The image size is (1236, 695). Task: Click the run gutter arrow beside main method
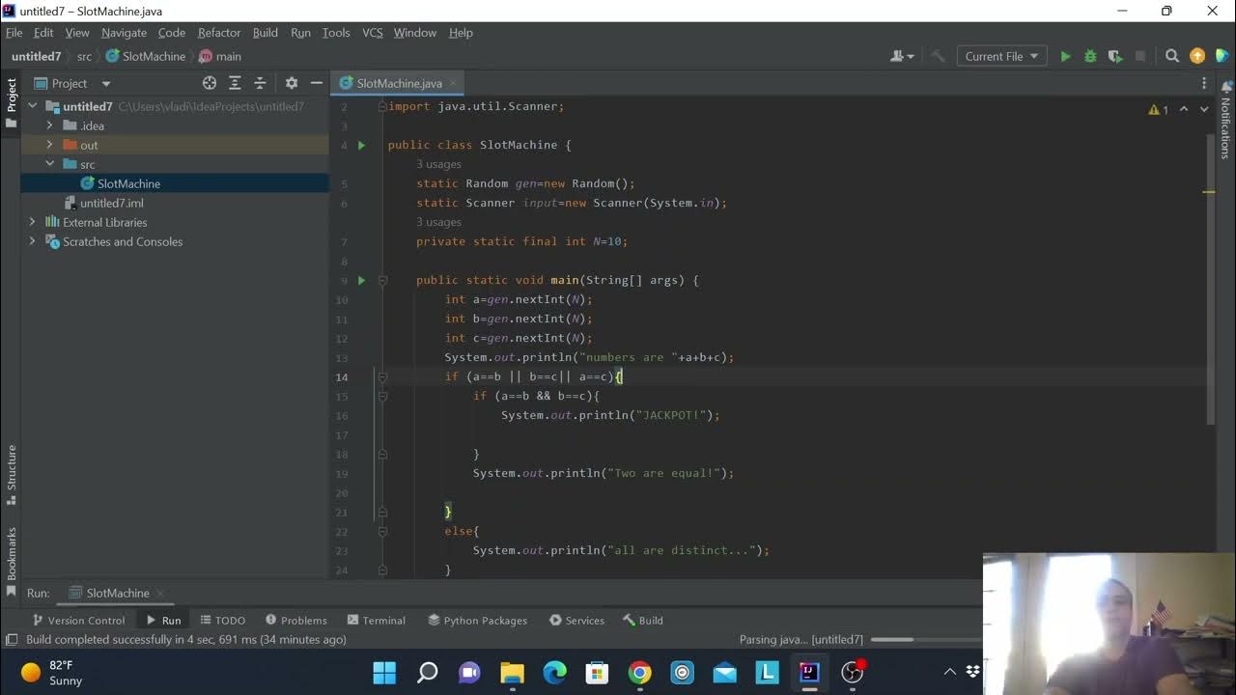click(361, 280)
